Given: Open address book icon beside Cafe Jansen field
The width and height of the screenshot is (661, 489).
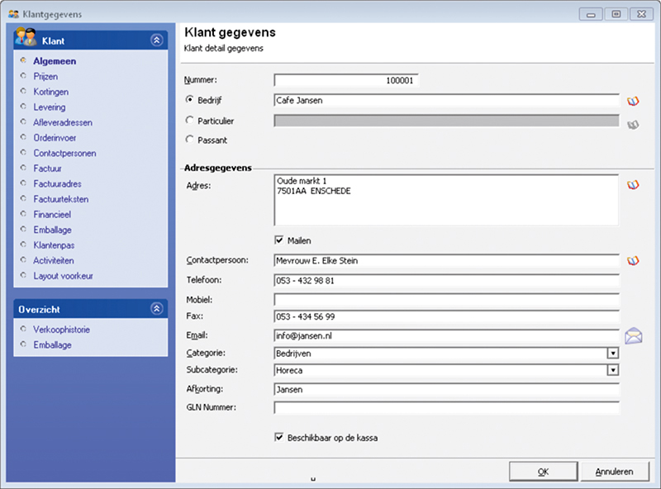Looking at the screenshot, I should point(633,101).
